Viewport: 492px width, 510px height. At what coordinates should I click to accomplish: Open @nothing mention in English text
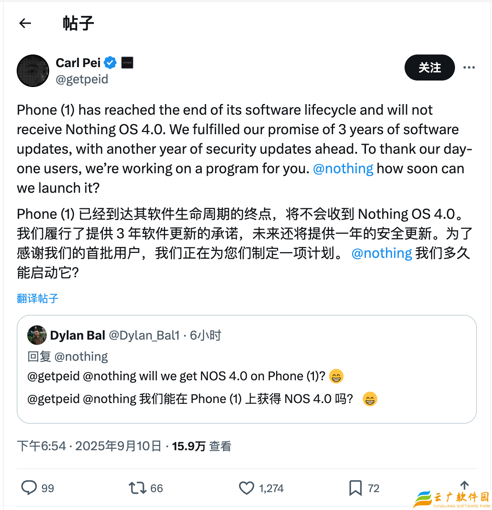click(343, 168)
